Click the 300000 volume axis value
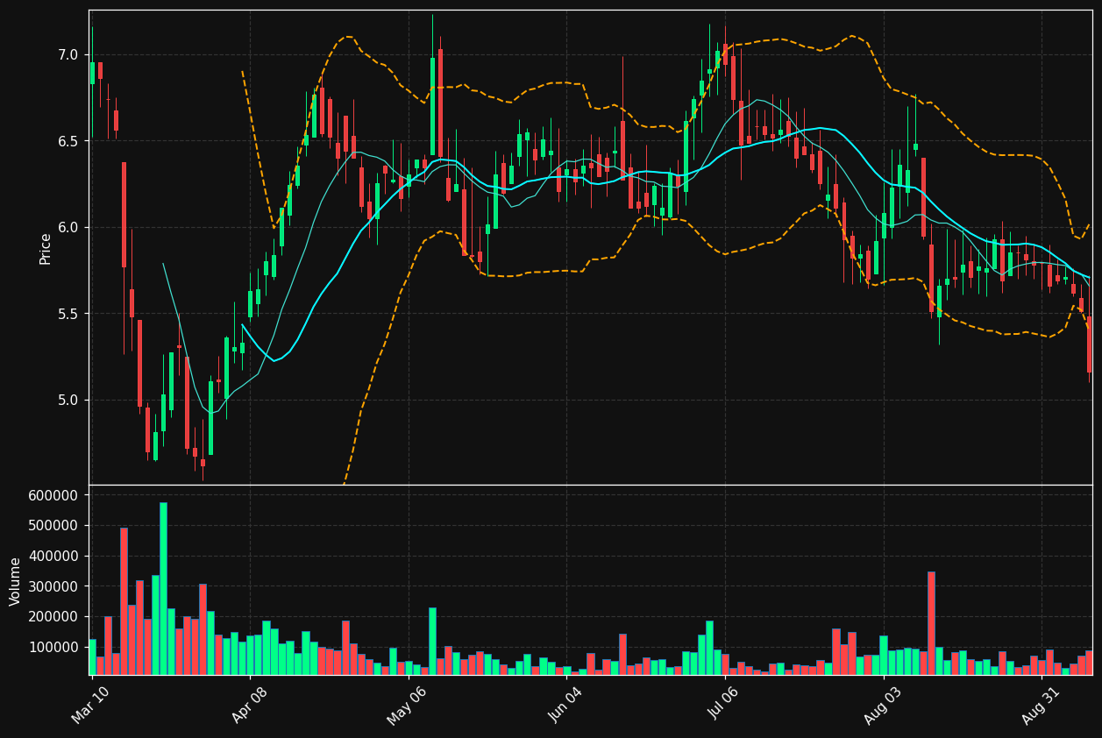The image size is (1102, 738). pos(54,586)
